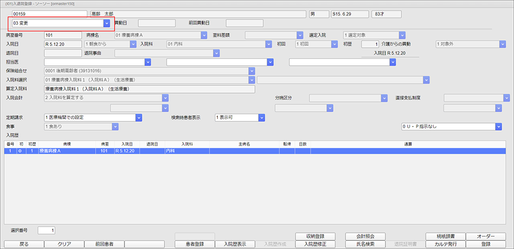Focus the 選択番号 input box
The image size is (514, 249).
coord(47,230)
